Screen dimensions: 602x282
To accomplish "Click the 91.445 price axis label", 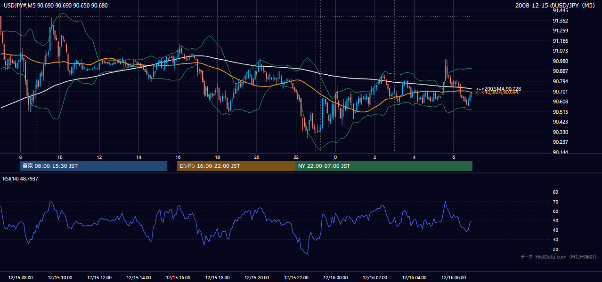I will pyautogui.click(x=560, y=10).
